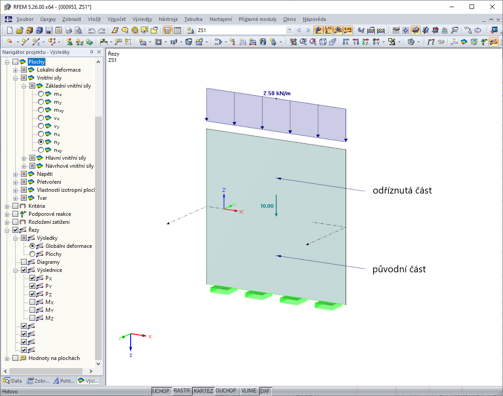The width and height of the screenshot is (503, 396).
Task: Click the new nodal support icon
Action: (69, 42)
